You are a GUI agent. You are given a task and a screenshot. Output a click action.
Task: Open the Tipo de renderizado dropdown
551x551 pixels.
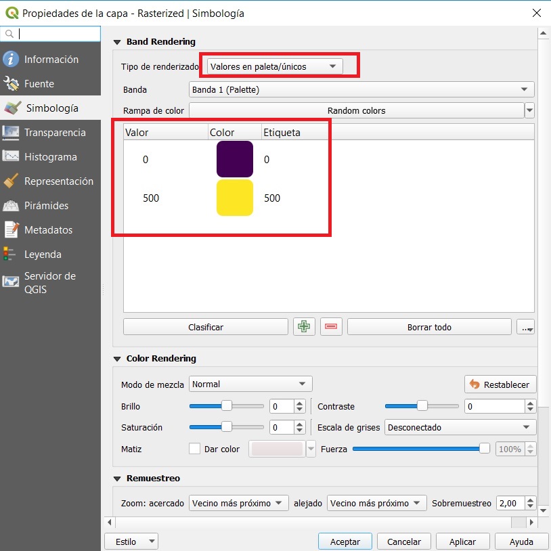pos(274,66)
